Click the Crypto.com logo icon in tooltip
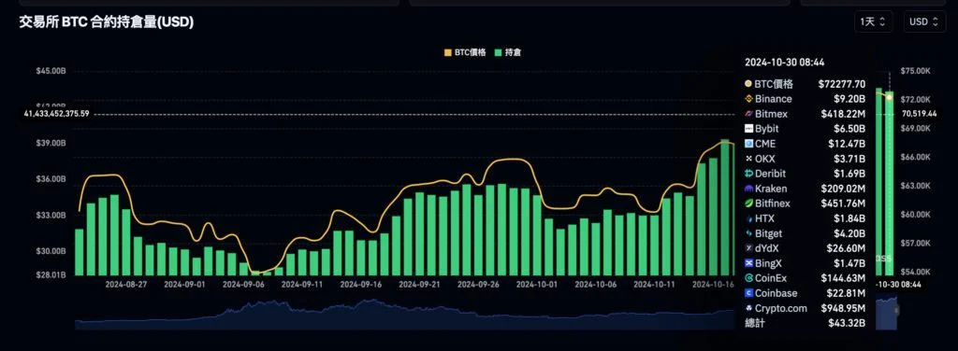 point(748,308)
